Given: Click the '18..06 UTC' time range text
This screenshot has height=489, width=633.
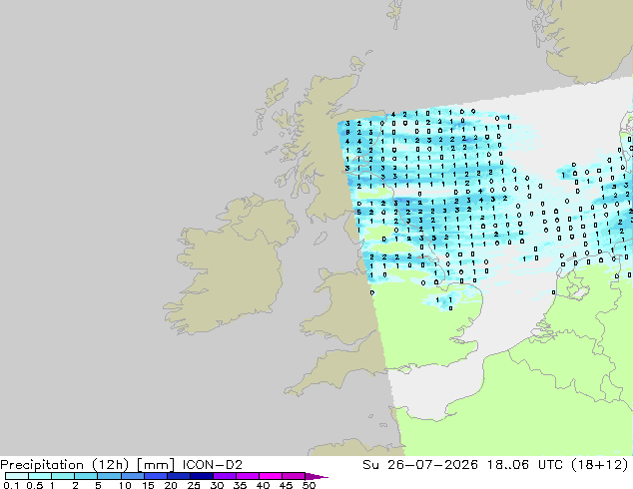Looking at the screenshot, I should pos(526,465).
